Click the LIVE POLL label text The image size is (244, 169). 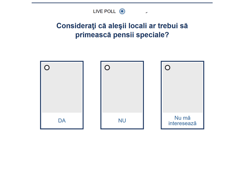pyautogui.click(x=104, y=12)
